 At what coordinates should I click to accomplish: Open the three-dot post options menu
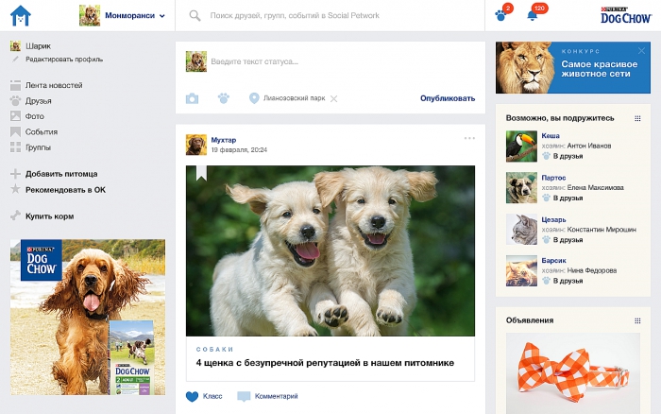click(x=469, y=138)
